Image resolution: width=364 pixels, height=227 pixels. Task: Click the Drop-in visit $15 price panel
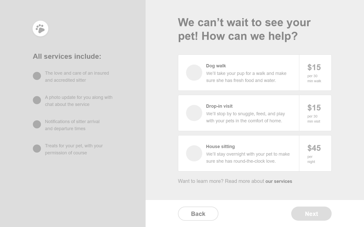coord(315,113)
